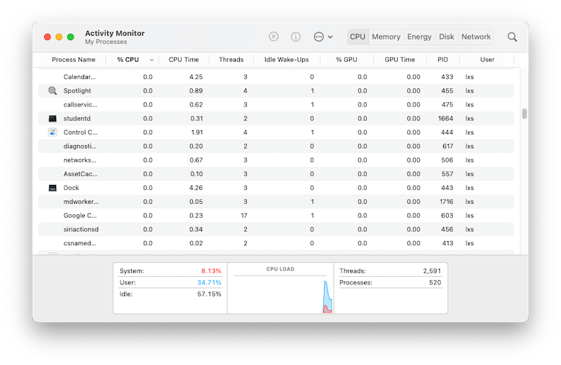Click Threads total 2,591

432,271
